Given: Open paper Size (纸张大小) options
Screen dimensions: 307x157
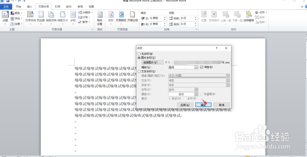Looking at the screenshot, I should tap(63, 17).
